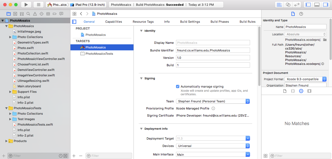Toggle the navigator panel visibility
Screen dimensions: 332x159
pyautogui.click(x=308, y=5)
